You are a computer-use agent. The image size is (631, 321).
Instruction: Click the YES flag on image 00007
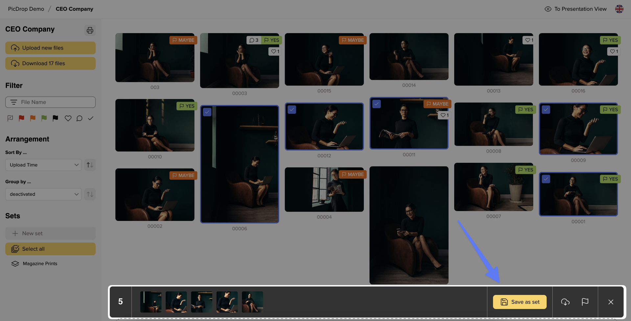pyautogui.click(x=526, y=170)
